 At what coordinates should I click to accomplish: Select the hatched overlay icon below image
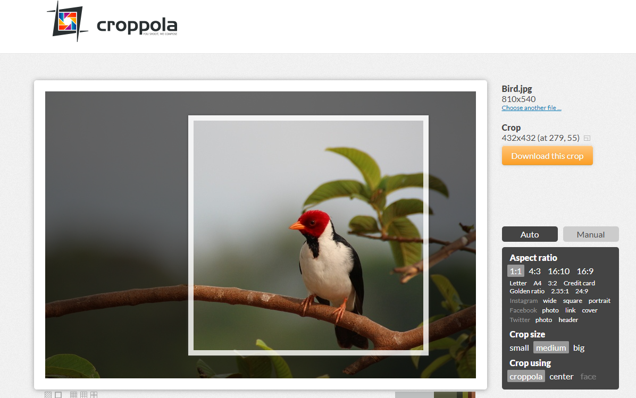48,395
